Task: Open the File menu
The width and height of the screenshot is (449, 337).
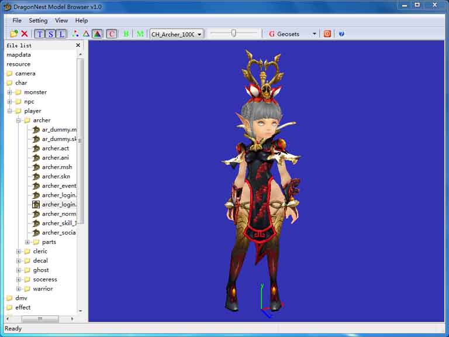Action: click(17, 20)
